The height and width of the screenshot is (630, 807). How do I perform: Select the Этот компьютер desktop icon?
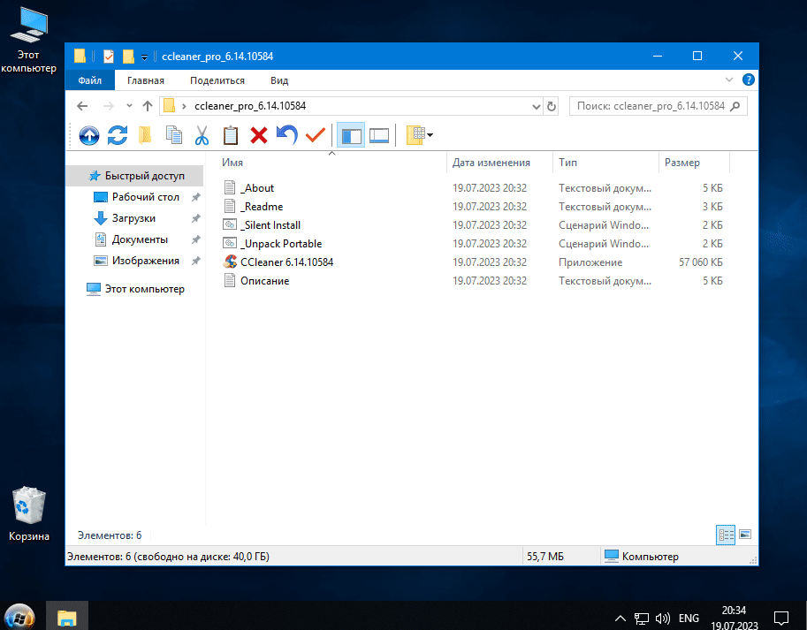(28, 42)
